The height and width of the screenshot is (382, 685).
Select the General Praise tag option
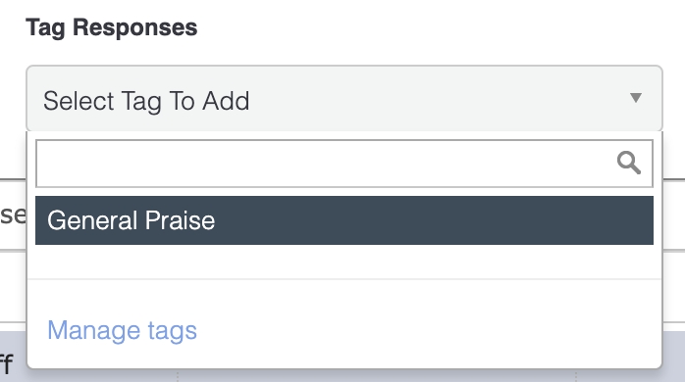(344, 220)
